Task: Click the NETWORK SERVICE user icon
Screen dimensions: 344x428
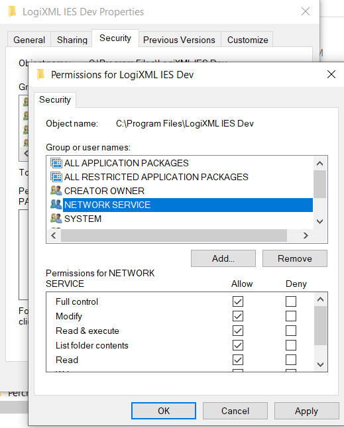Action: 56,205
